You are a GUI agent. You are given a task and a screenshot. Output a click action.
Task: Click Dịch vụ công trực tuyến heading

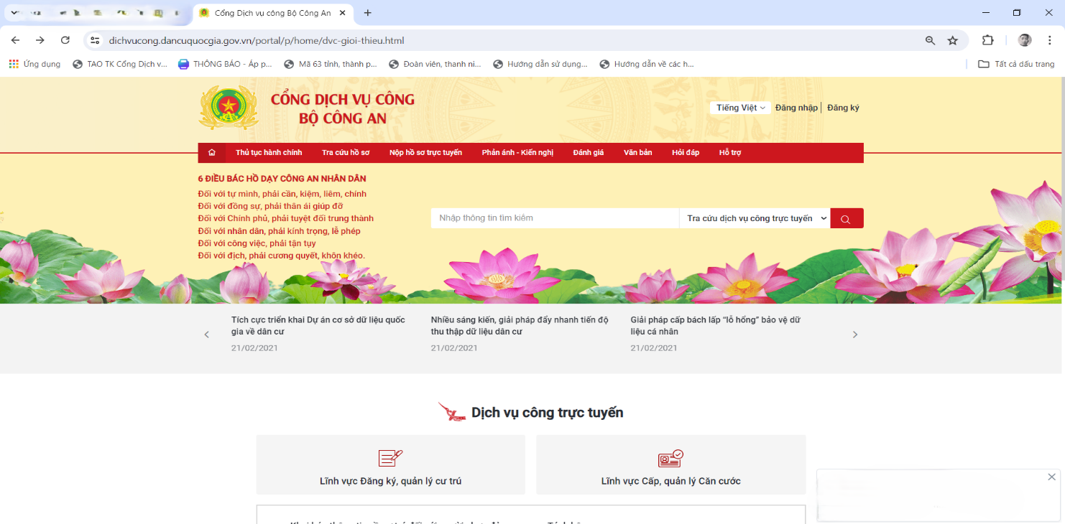[548, 413]
